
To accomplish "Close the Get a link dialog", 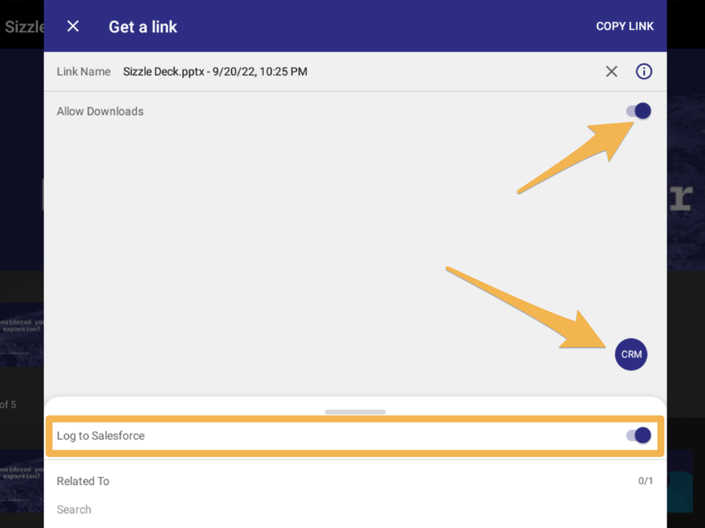I will (73, 26).
